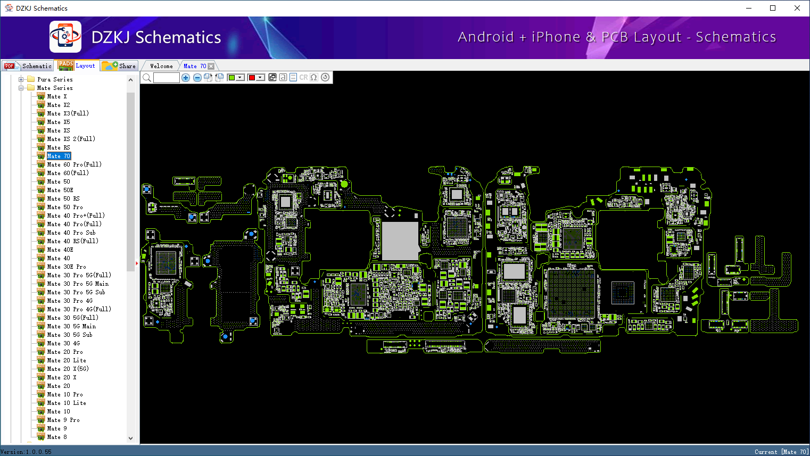Open Mate 40 Pro+(Full) layout
The width and height of the screenshot is (810, 456).
76,215
